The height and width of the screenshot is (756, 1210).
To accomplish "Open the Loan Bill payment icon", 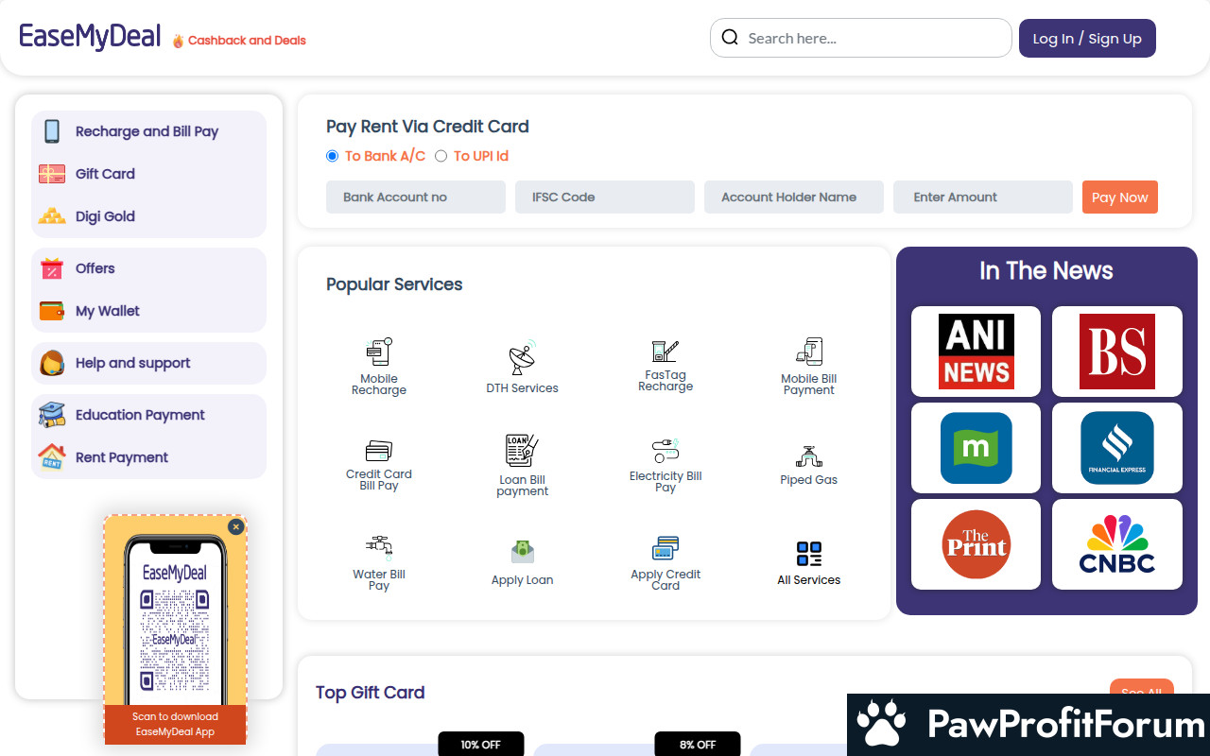I will point(522,451).
